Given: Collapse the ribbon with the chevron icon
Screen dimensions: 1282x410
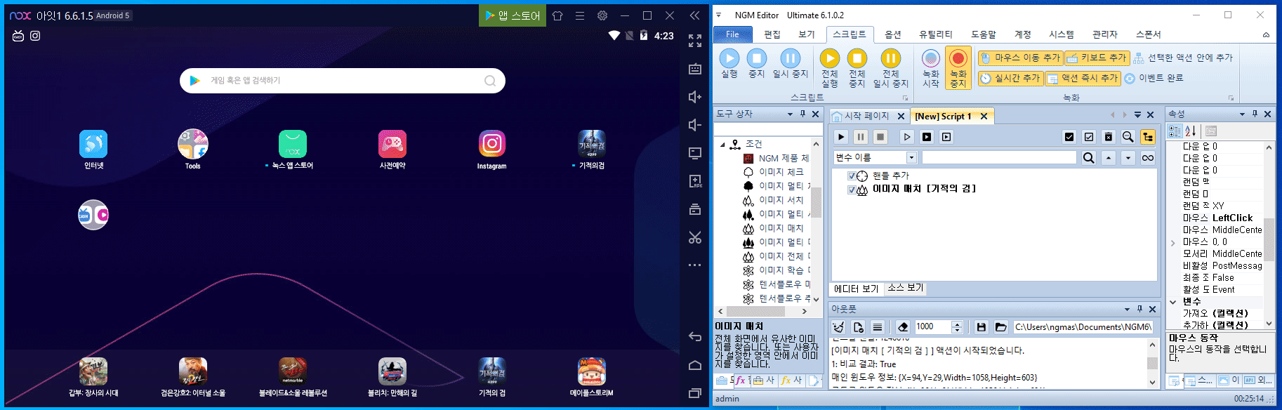Looking at the screenshot, I should [x=1266, y=35].
